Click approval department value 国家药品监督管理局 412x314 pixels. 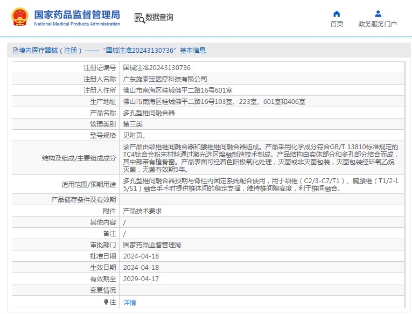click(x=152, y=245)
